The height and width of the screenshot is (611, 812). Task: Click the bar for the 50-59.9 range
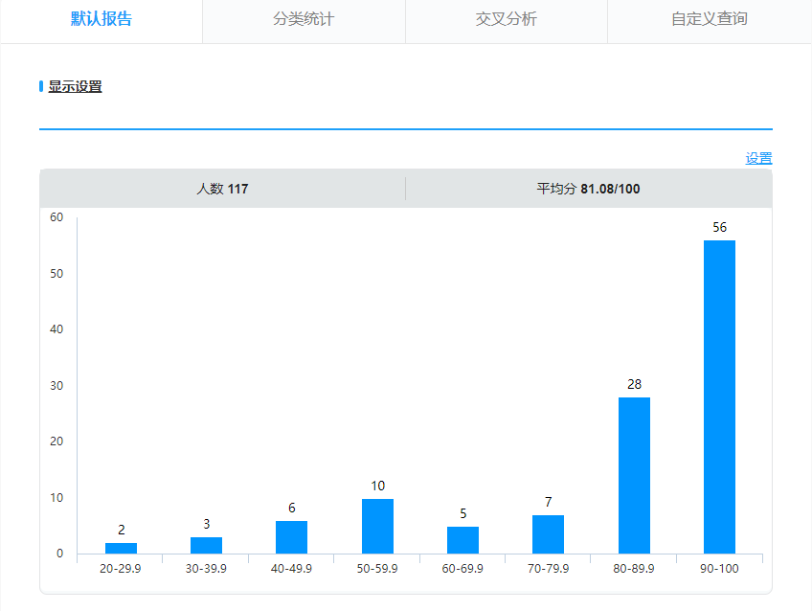click(377, 526)
